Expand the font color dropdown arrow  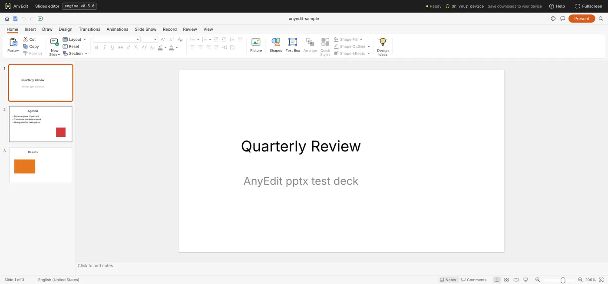177,47
